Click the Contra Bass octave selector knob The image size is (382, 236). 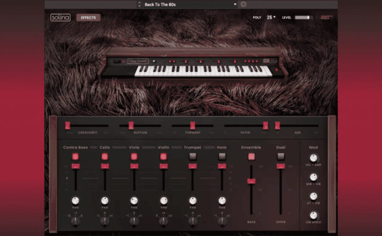(x=76, y=221)
